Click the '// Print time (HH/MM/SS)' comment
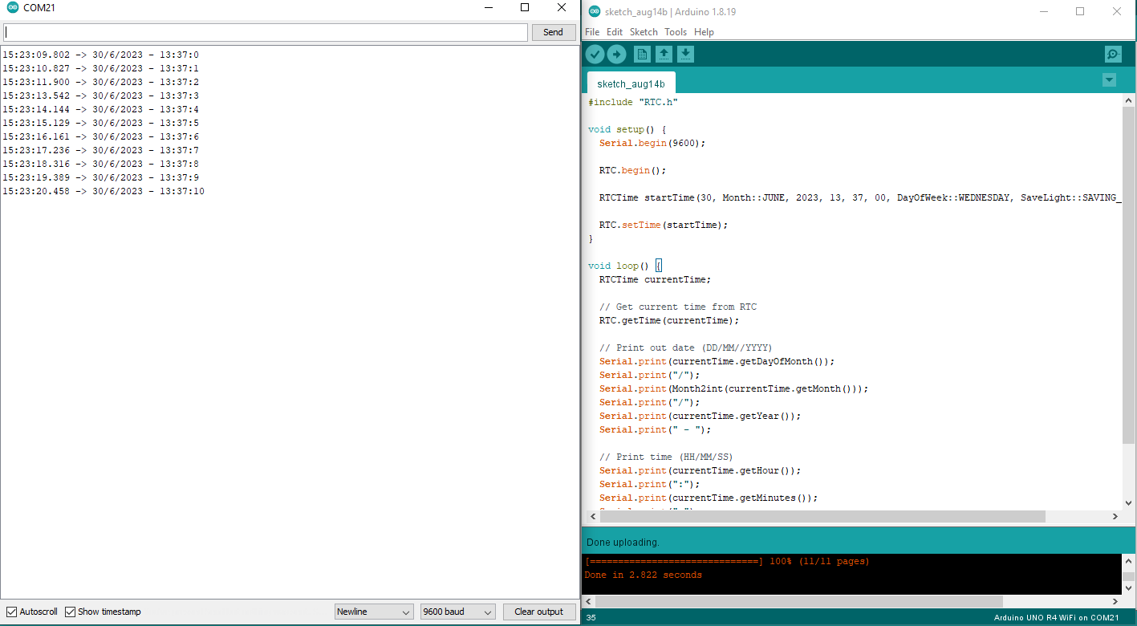The width and height of the screenshot is (1137, 626). point(666,457)
